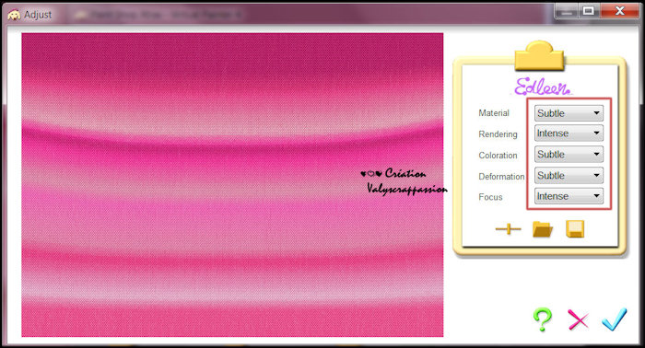This screenshot has height=348, width=645.
Task: Open the Rendering dropdown
Action: [x=569, y=133]
